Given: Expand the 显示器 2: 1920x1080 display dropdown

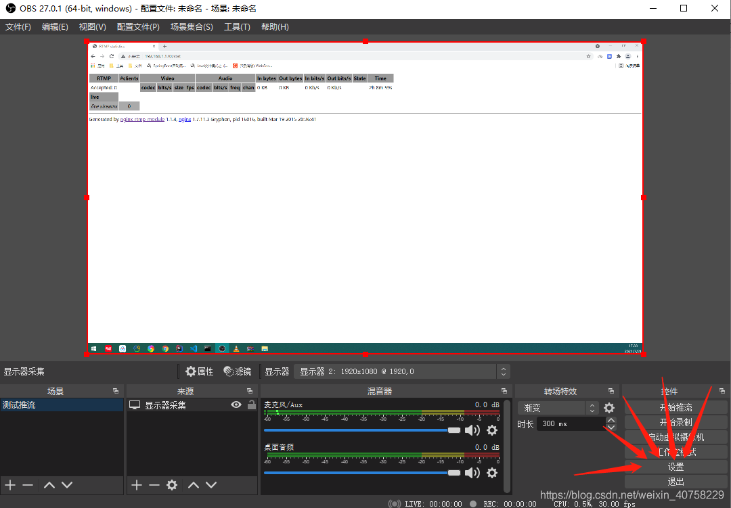Looking at the screenshot, I should (x=402, y=371).
